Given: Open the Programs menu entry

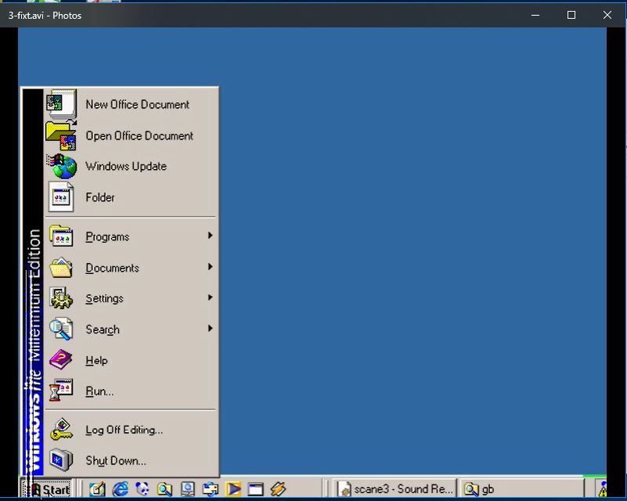Looking at the screenshot, I should (x=131, y=236).
